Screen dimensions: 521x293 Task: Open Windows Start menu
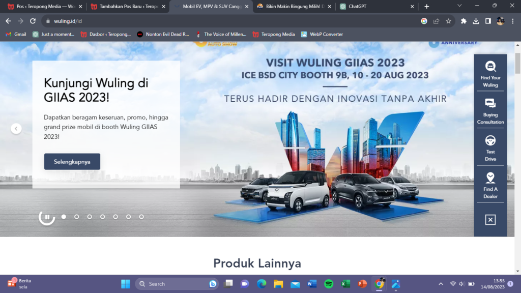(126, 284)
